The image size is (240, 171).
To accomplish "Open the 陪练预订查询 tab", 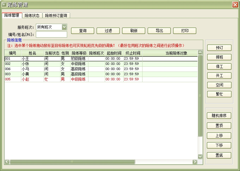I will coord(56,15).
